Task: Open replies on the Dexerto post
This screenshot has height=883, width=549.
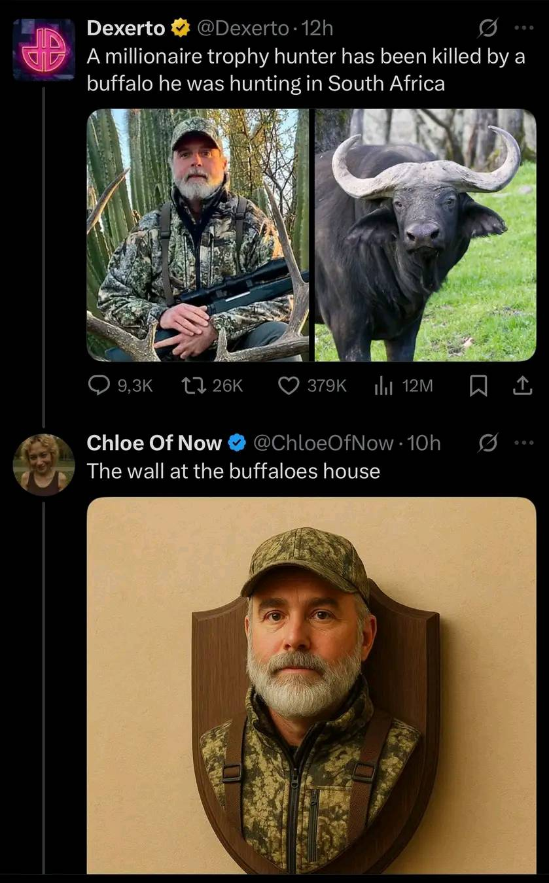Action: tap(120, 386)
